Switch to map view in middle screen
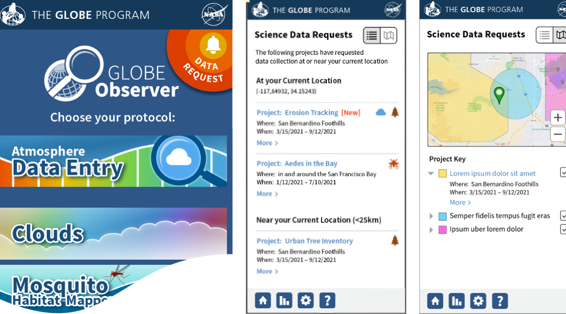 pyautogui.click(x=389, y=35)
